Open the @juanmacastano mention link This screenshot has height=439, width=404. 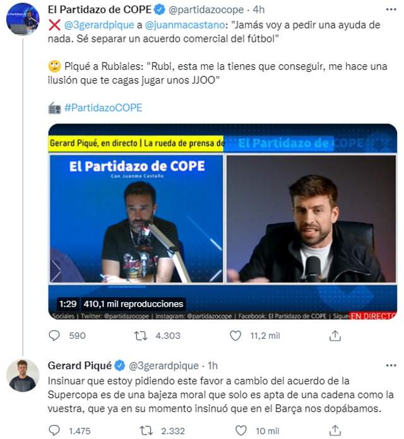tap(185, 25)
